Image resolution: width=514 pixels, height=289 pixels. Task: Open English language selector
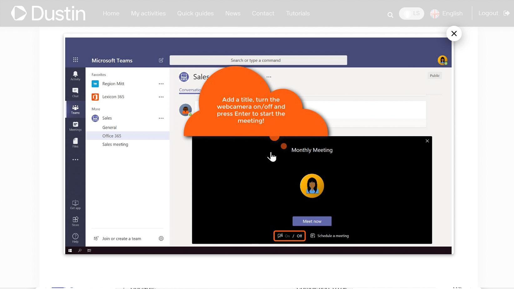pos(446,13)
